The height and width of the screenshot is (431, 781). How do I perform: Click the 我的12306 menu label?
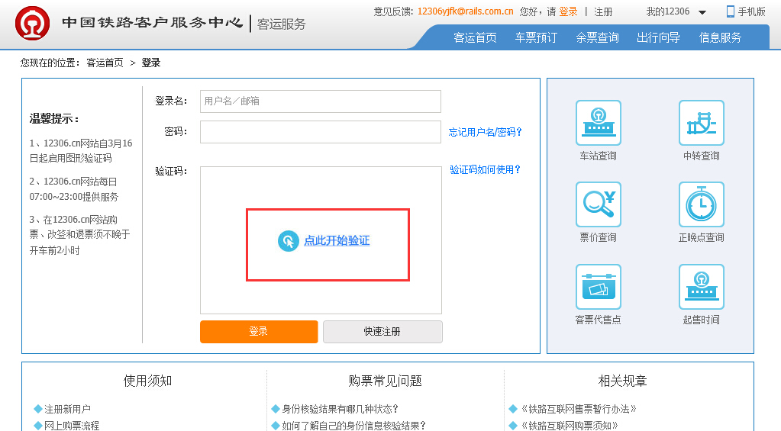click(x=668, y=11)
